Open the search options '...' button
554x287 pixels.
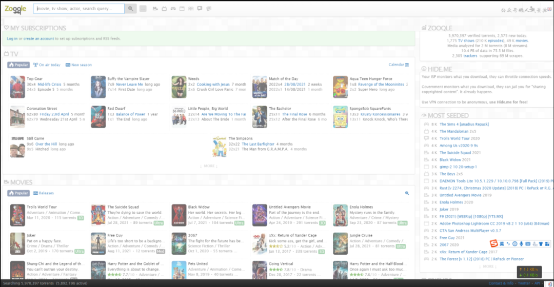tap(143, 9)
